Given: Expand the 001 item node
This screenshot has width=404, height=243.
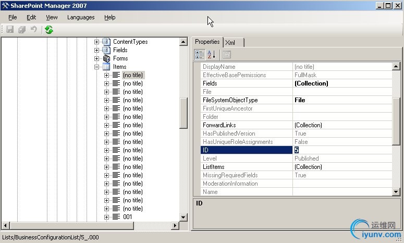Looking at the screenshot, I should 106,217.
